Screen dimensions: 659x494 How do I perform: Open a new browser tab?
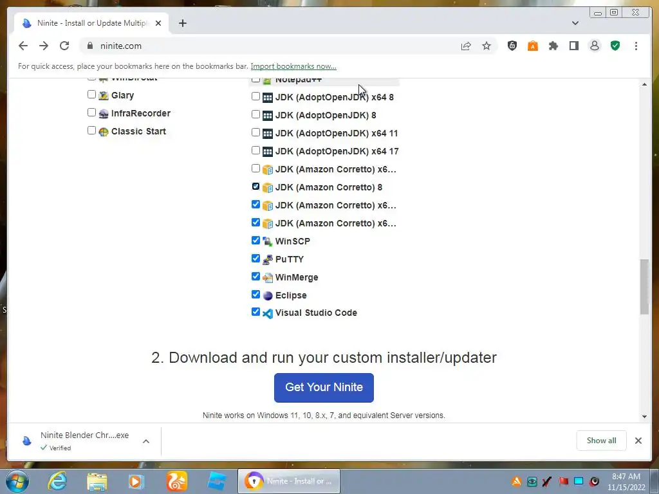click(x=182, y=23)
